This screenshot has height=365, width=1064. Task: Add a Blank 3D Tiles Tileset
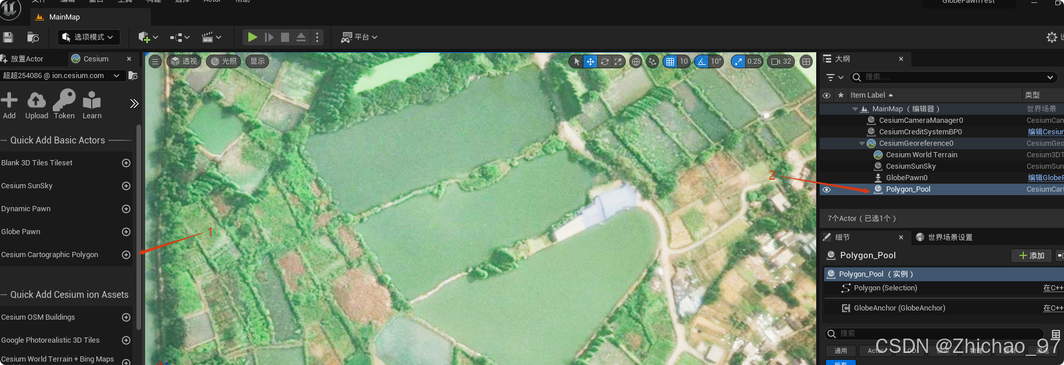(126, 163)
